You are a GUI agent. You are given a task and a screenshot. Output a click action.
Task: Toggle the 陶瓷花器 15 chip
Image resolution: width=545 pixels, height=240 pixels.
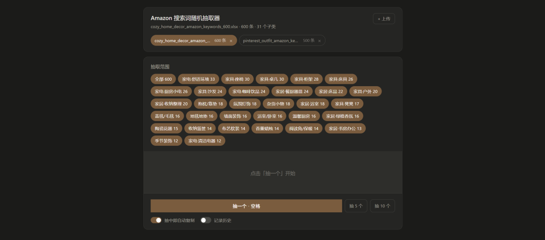tap(167, 129)
